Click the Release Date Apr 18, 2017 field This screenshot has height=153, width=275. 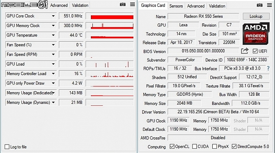pos(181,42)
